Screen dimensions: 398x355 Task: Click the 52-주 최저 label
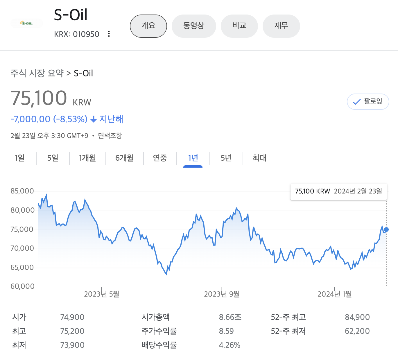(288, 331)
